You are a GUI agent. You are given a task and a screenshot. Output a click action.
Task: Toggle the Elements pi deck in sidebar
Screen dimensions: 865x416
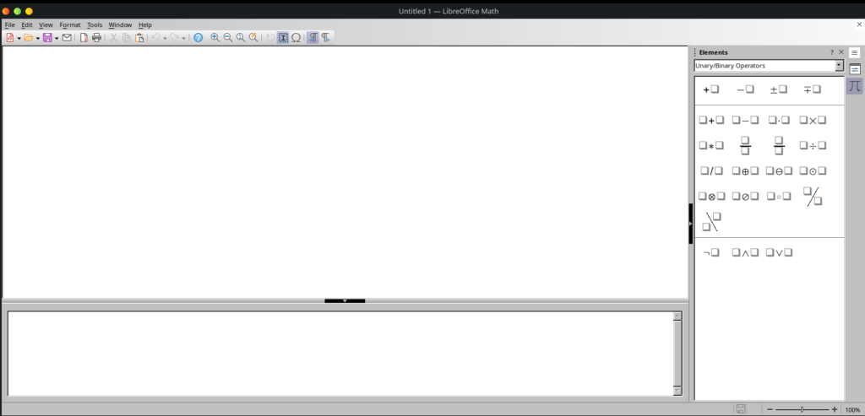pyautogui.click(x=855, y=86)
